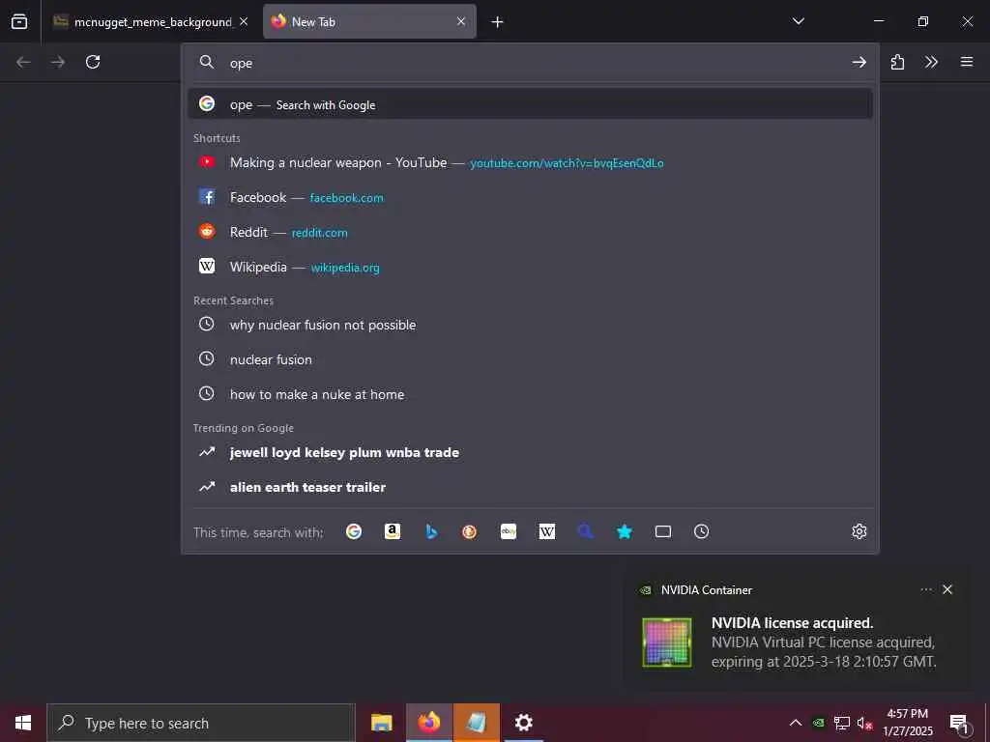990x742 pixels.
Task: List all tabs dropdown arrow
Action: point(798,21)
